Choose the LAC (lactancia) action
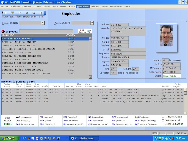 [x=142, y=117]
